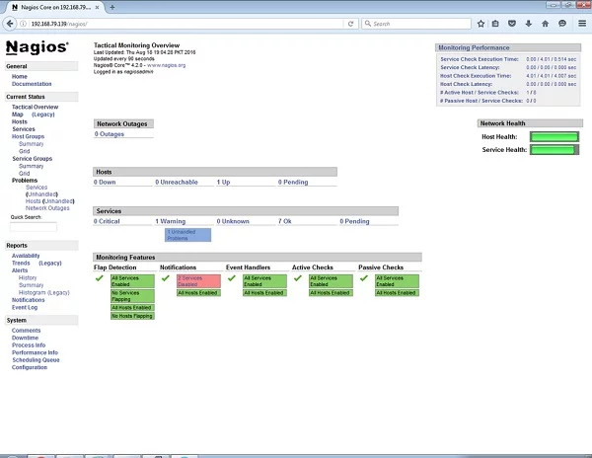Go to browser home icon
Screen dimensions: 592x458
click(546, 24)
